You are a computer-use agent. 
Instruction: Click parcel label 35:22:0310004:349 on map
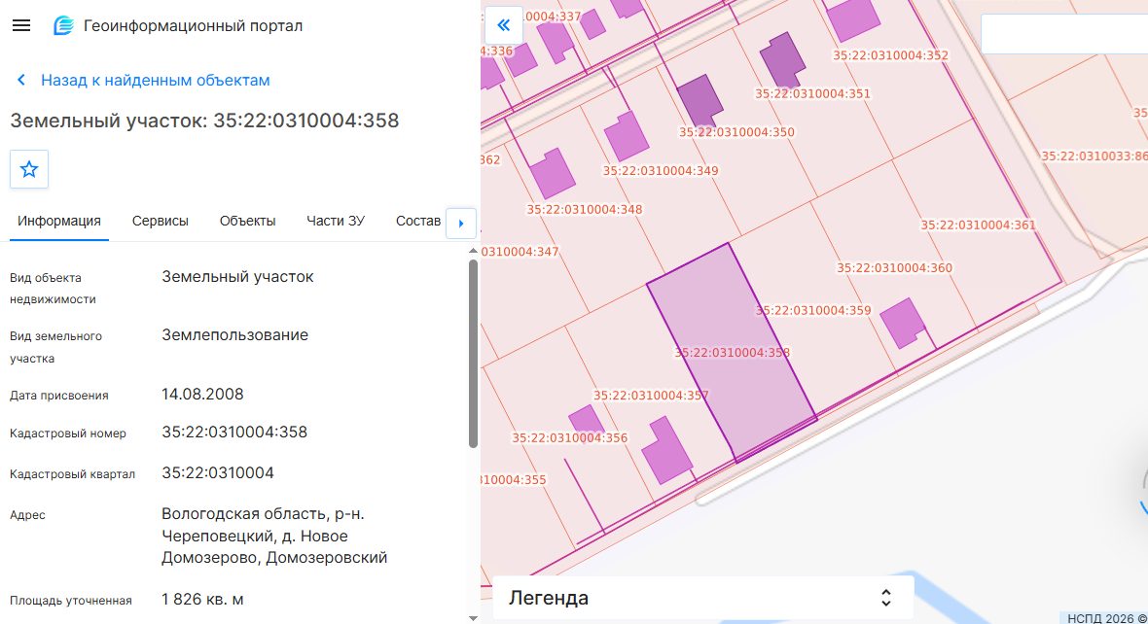click(661, 170)
